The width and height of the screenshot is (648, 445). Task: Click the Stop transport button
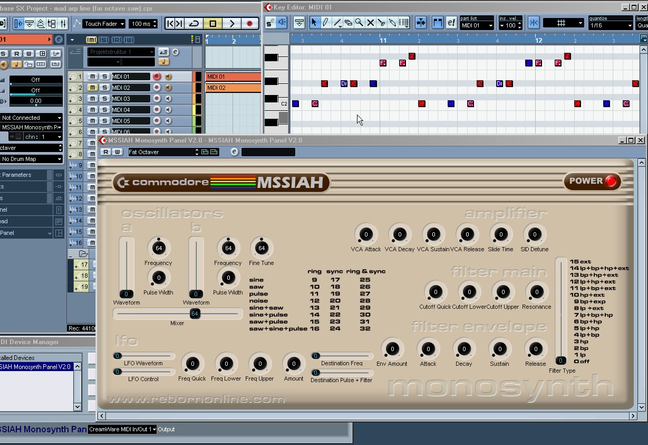click(213, 24)
